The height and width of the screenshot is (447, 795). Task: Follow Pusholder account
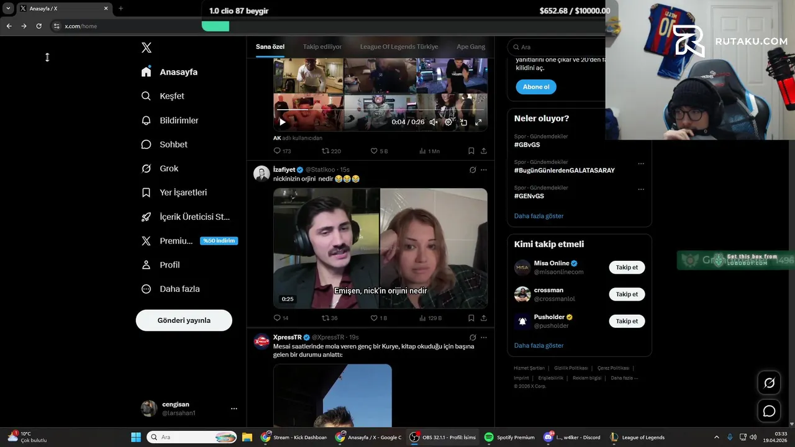[627, 321]
